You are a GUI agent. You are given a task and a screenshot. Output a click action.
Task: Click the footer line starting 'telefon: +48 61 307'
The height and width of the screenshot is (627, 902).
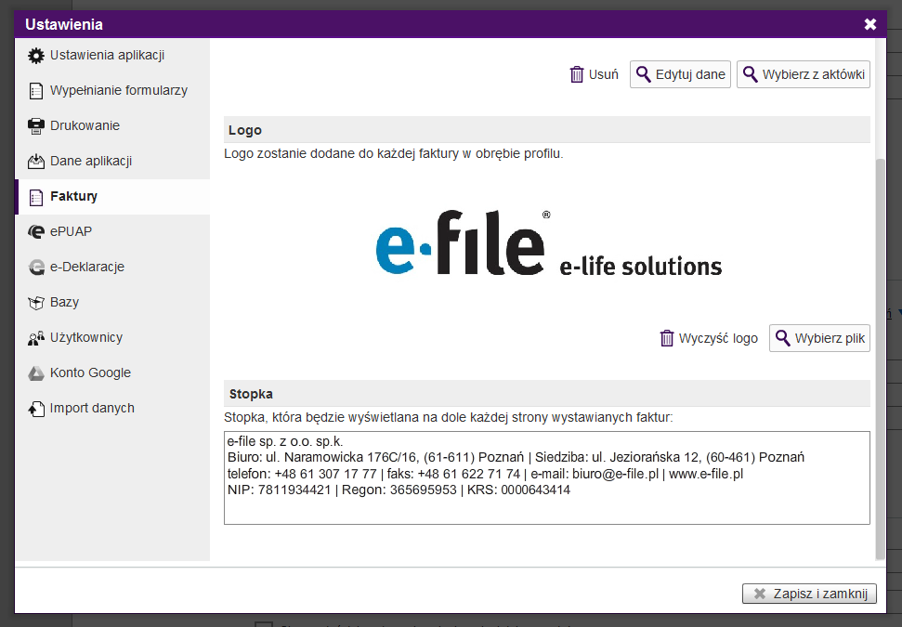pyautogui.click(x=485, y=474)
